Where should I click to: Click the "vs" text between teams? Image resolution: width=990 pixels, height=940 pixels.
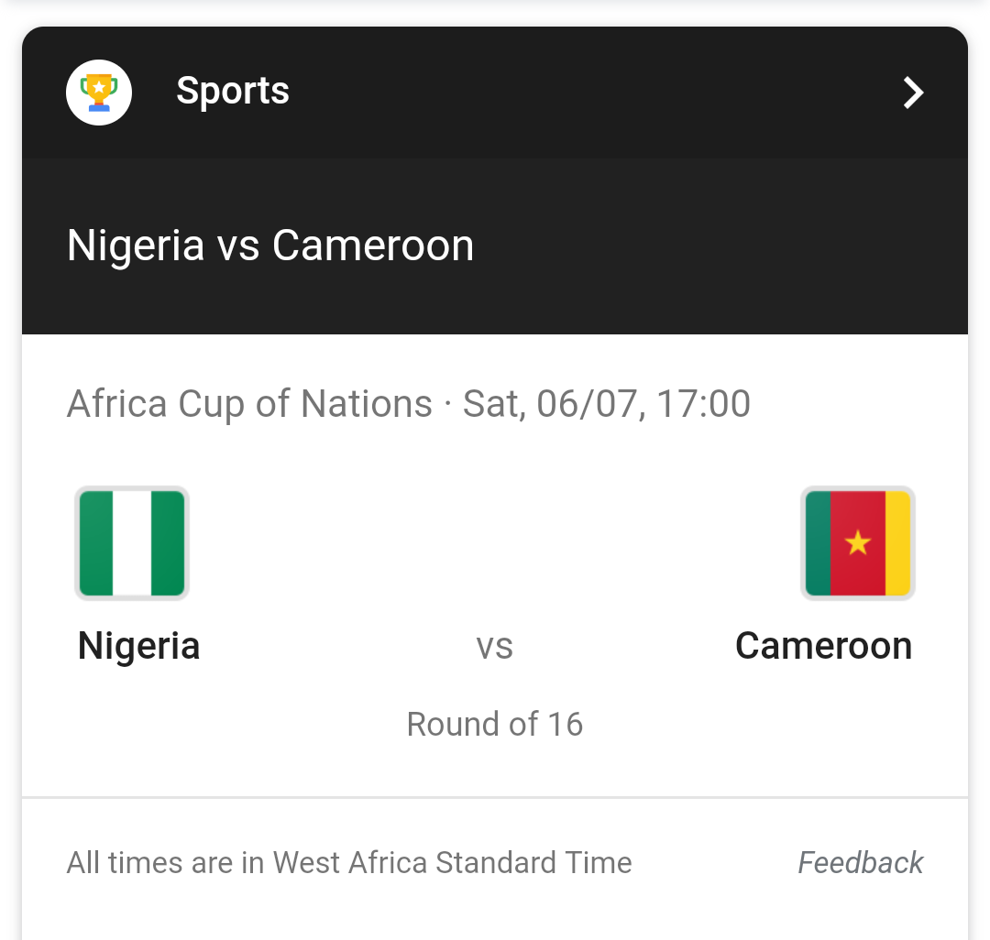(494, 647)
